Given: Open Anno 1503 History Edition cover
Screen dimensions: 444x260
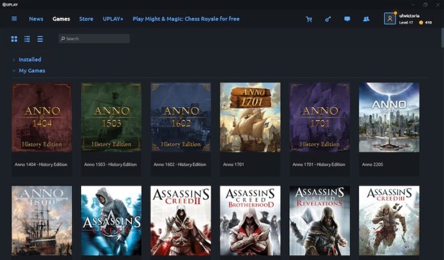Looking at the screenshot, I should pos(111,117).
